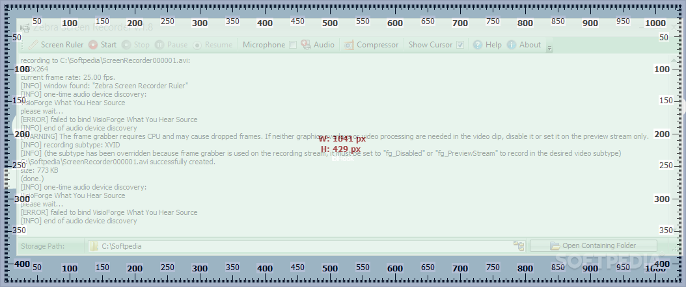Screen dimensions: 686x287
Task: Click the Pause recording control
Action: pos(172,45)
